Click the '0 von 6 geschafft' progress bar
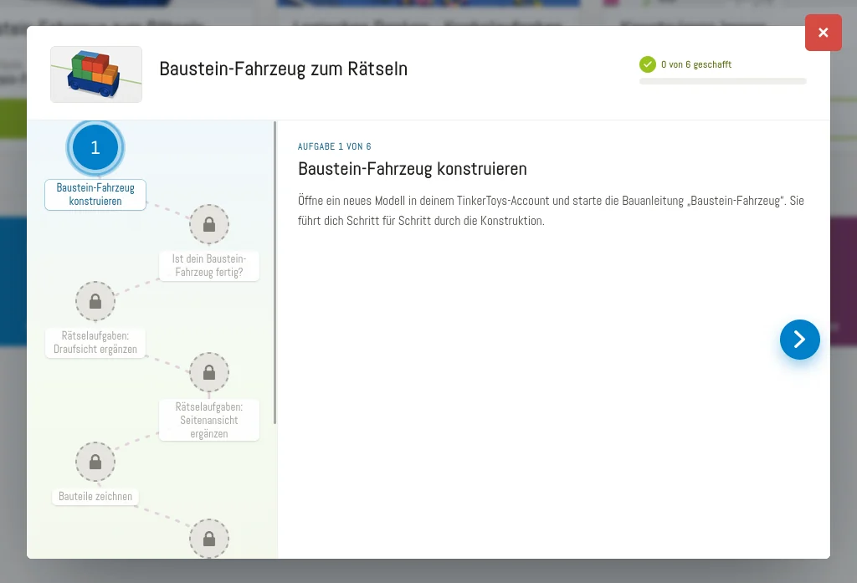 point(722,81)
